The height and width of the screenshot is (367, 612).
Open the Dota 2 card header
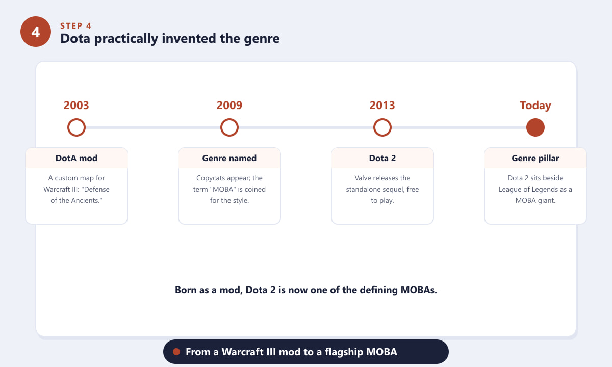[382, 158]
